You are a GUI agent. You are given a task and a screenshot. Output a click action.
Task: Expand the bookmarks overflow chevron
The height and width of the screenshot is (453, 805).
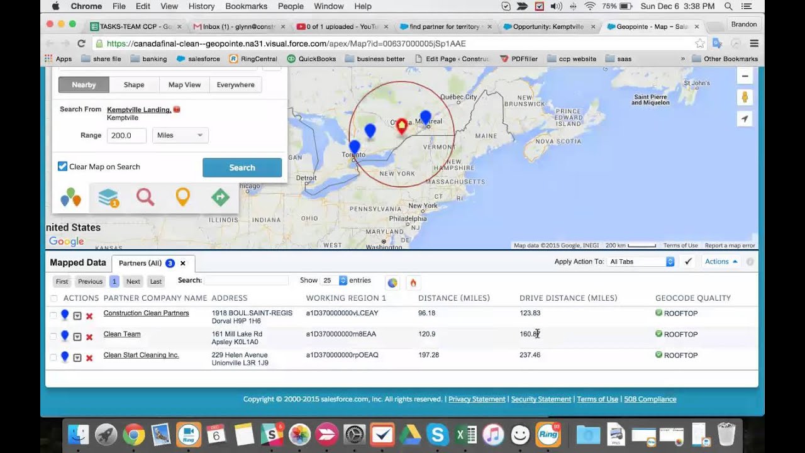pyautogui.click(x=682, y=59)
